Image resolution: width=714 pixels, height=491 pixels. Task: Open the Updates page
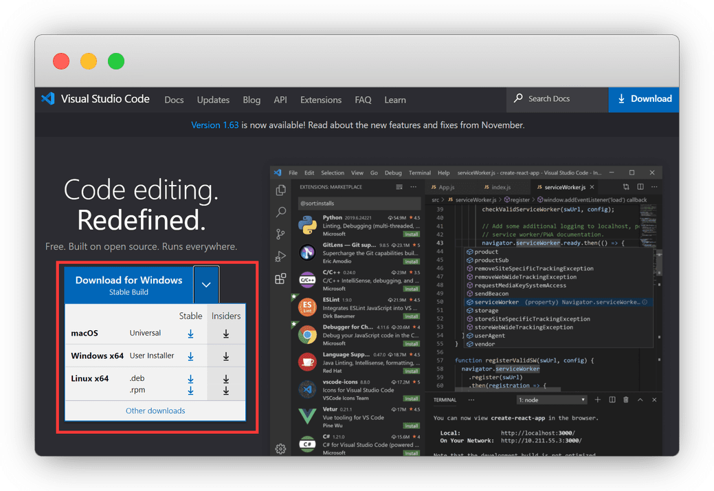pyautogui.click(x=213, y=100)
